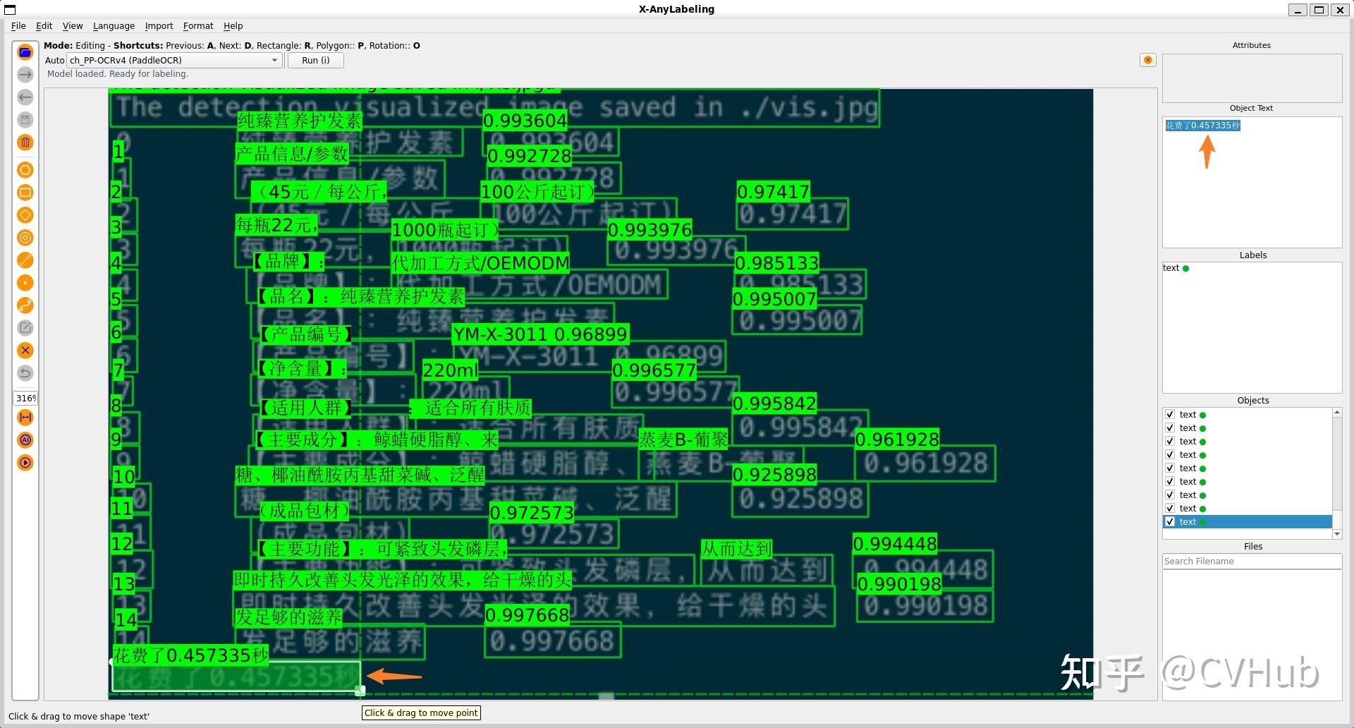This screenshot has width=1354, height=728.
Task: Advance to the next image
Action: [x=25, y=75]
